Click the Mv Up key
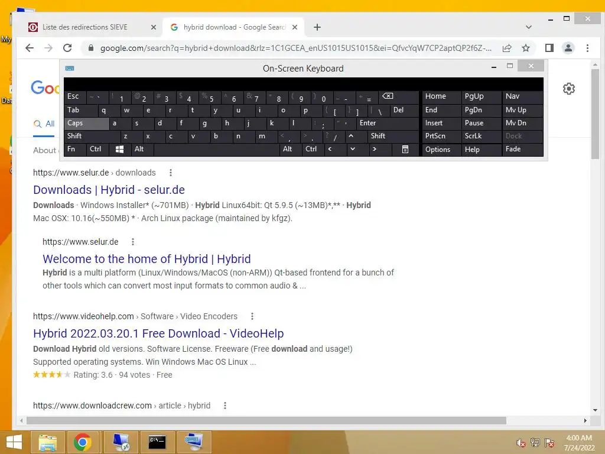This screenshot has width=605, height=454. (x=522, y=110)
